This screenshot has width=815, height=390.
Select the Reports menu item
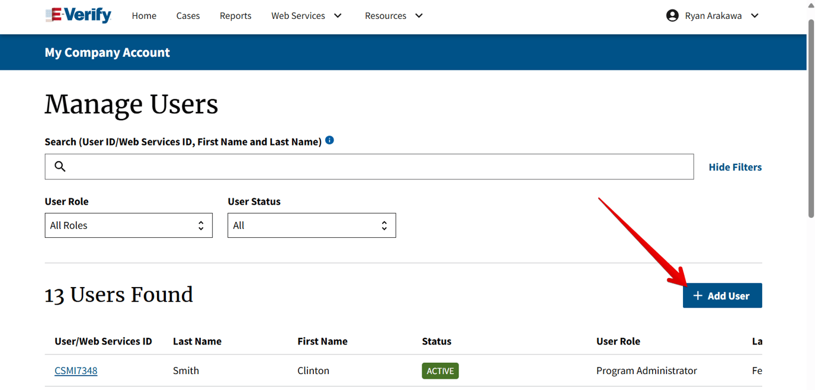(x=235, y=15)
